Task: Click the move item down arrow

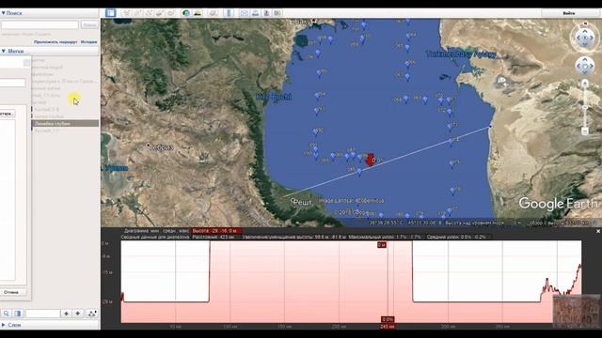Action: pyautogui.click(x=78, y=314)
